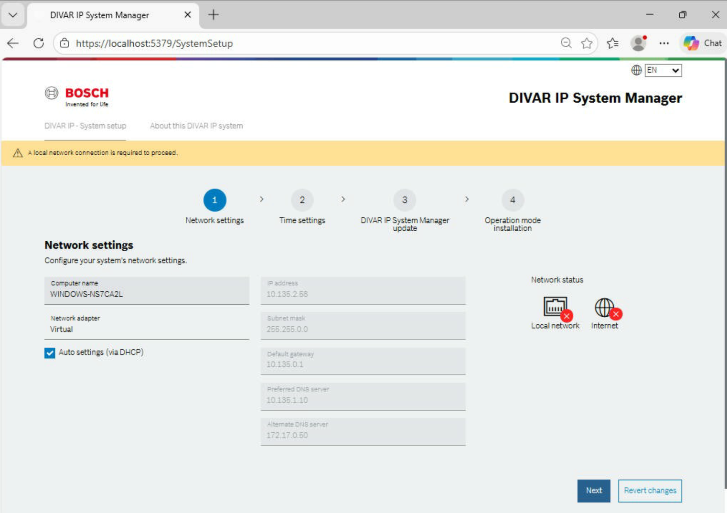
Task: Click the Bosch logo icon
Action: pyautogui.click(x=52, y=93)
